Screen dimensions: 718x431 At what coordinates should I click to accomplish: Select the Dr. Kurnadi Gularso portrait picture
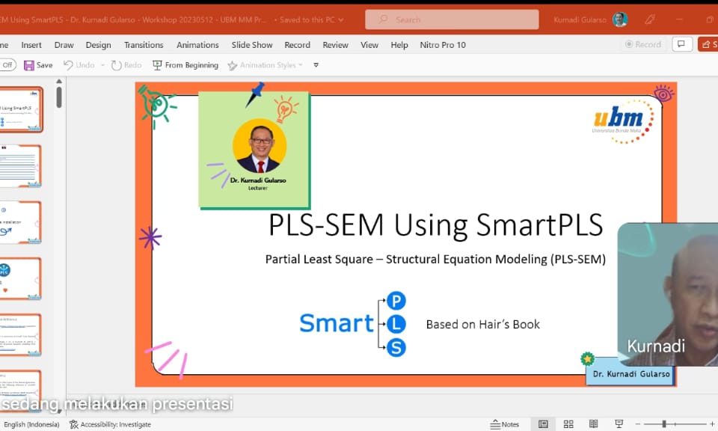(x=260, y=145)
